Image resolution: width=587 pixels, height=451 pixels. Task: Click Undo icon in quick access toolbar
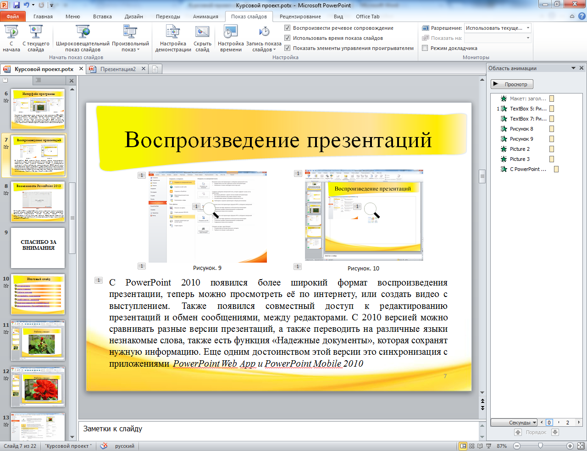(x=27, y=5)
